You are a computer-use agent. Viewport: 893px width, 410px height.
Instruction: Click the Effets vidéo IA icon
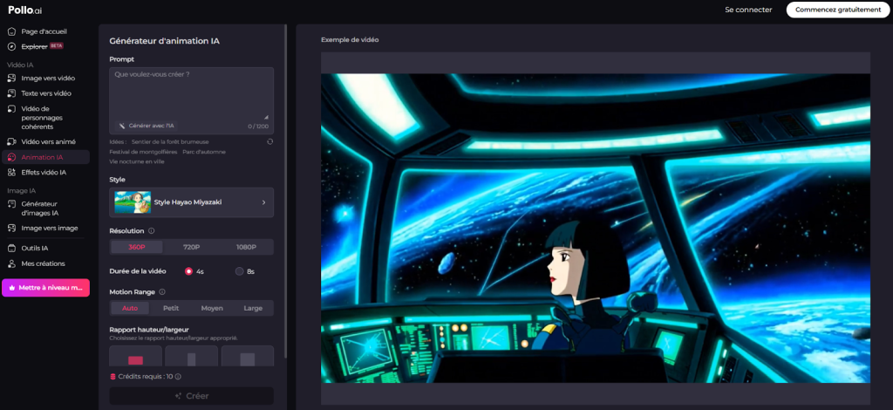tap(11, 172)
